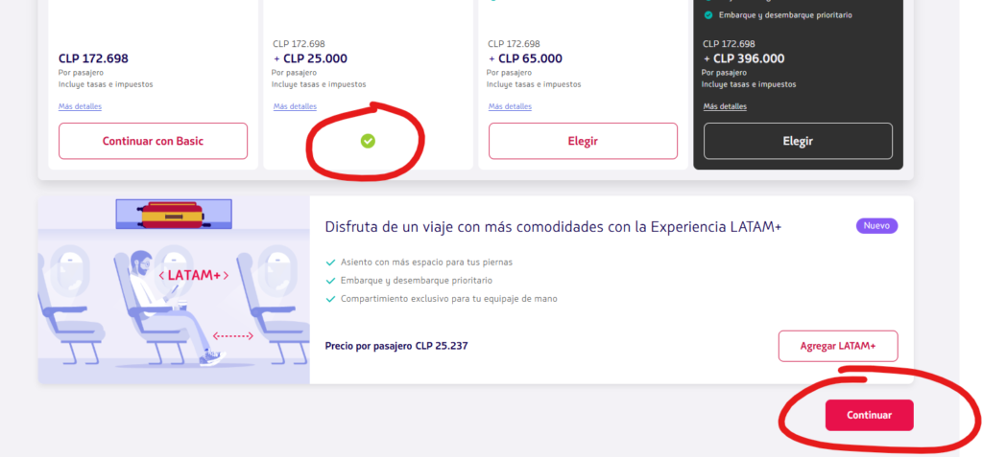
Task: Click the Nuevo purple badge
Action: pyautogui.click(x=876, y=226)
